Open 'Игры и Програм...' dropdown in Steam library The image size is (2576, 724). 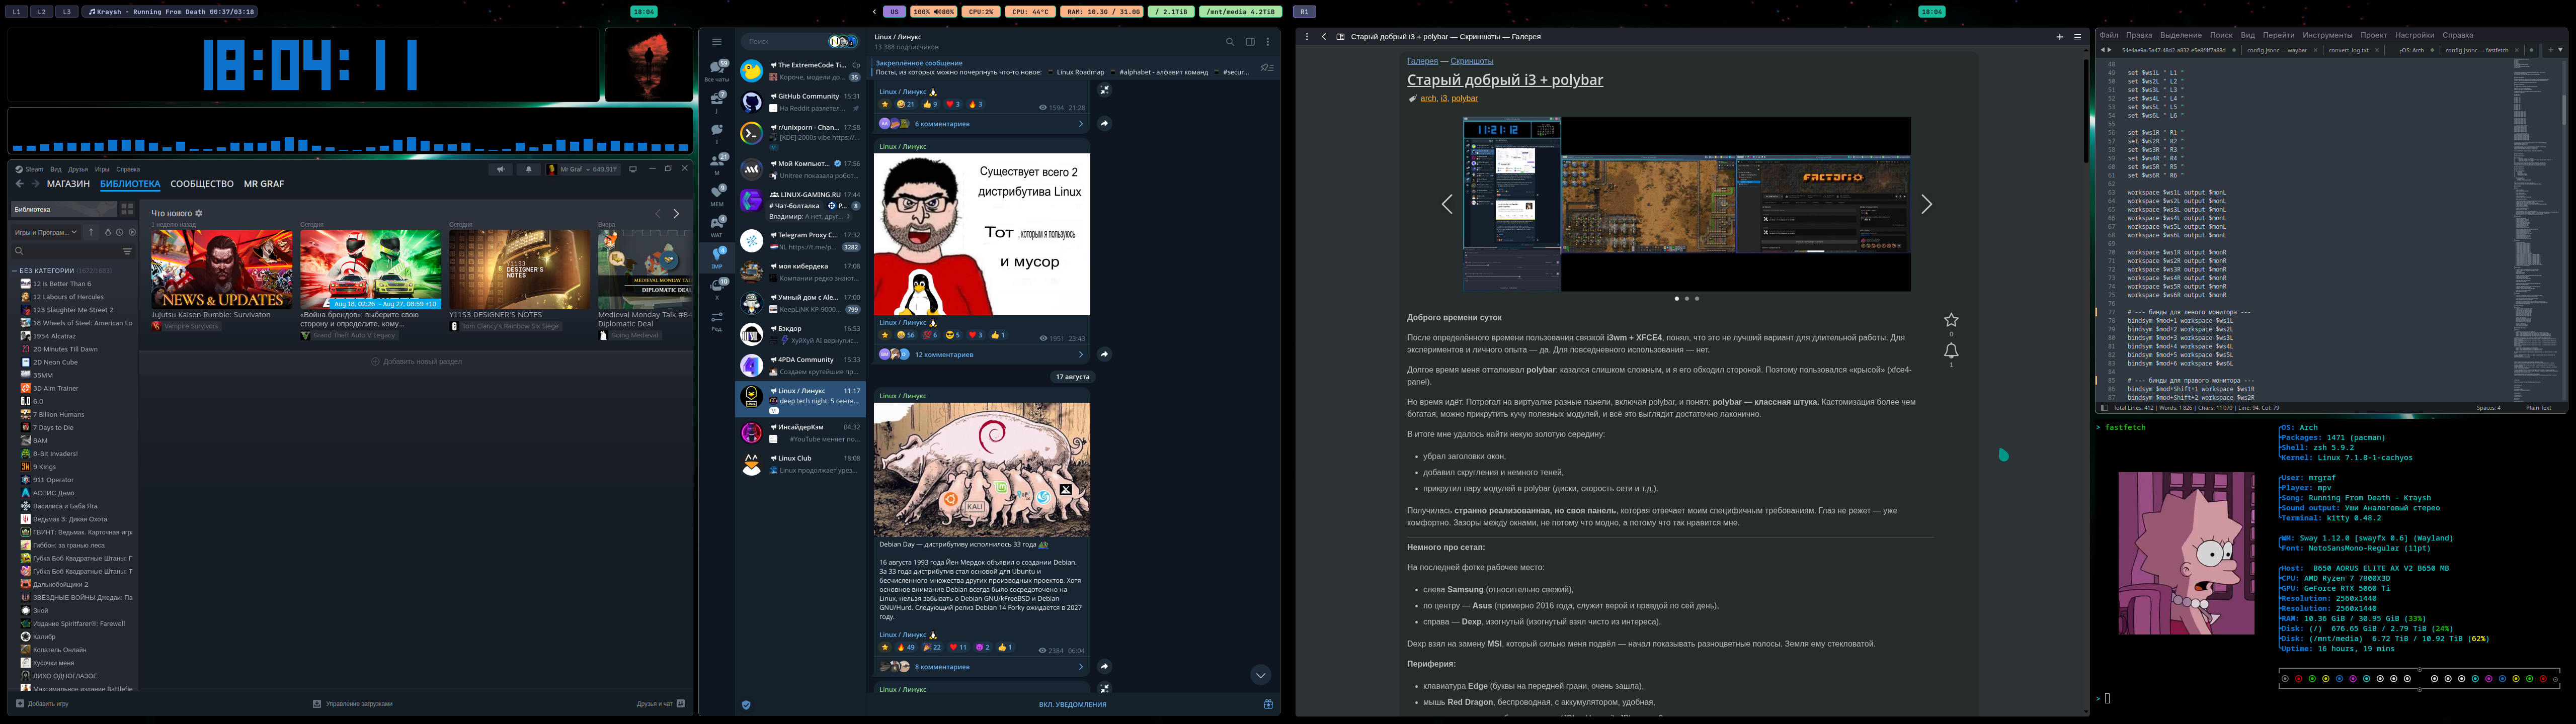pos(46,232)
